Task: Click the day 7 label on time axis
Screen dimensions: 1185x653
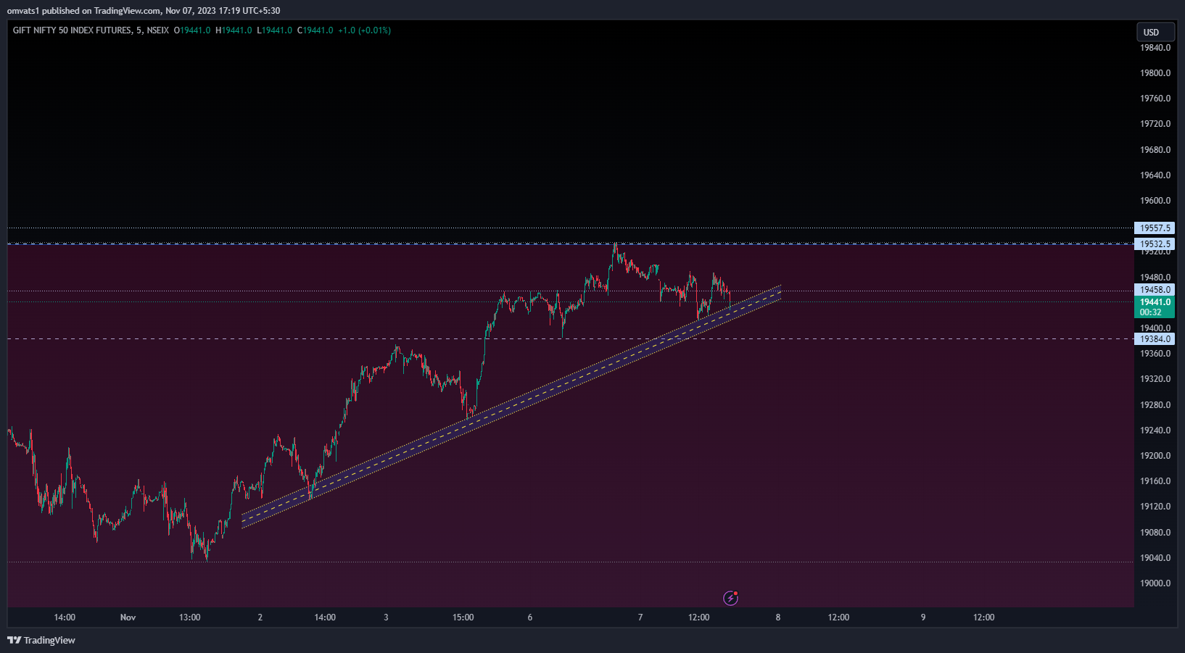Action: (640, 617)
